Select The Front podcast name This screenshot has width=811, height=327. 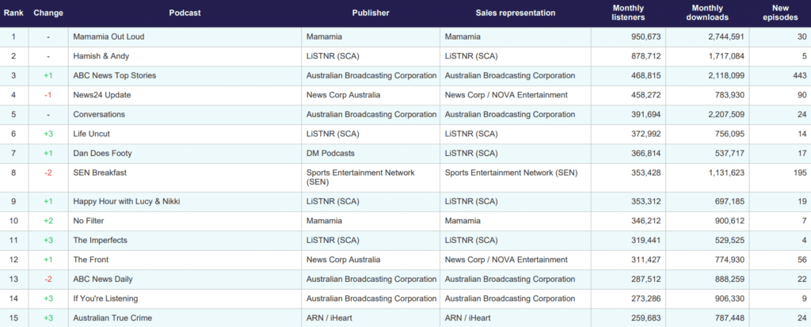pyautogui.click(x=91, y=260)
